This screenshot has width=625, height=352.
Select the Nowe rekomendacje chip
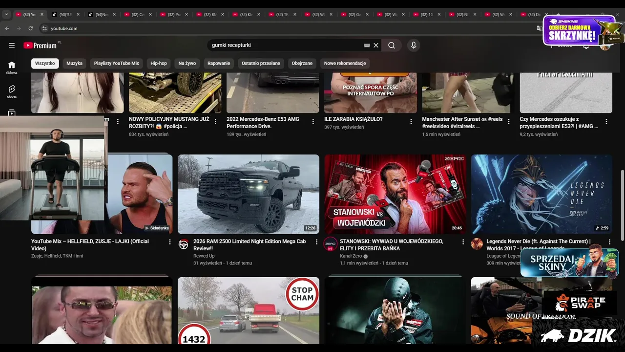tap(345, 64)
